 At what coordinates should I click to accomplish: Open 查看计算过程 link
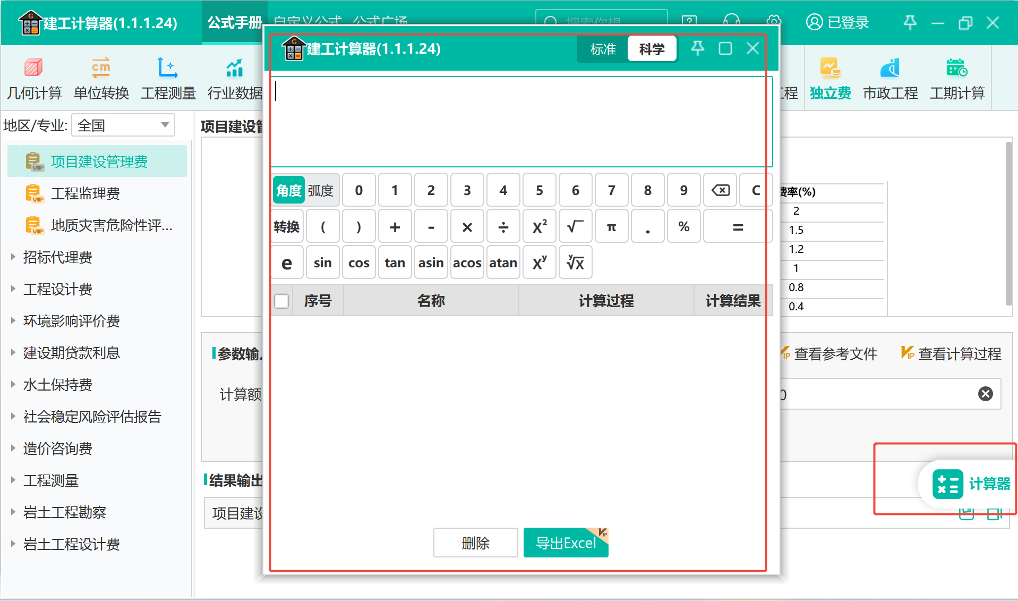click(x=951, y=353)
